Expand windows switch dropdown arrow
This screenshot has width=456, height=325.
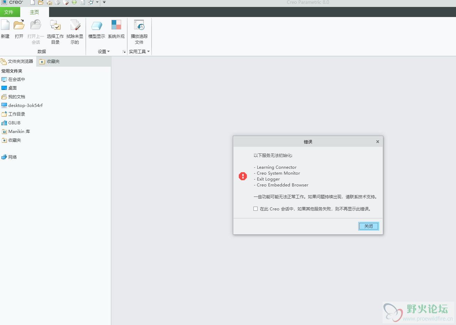click(97, 2)
